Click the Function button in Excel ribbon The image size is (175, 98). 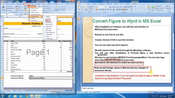[32, 6]
